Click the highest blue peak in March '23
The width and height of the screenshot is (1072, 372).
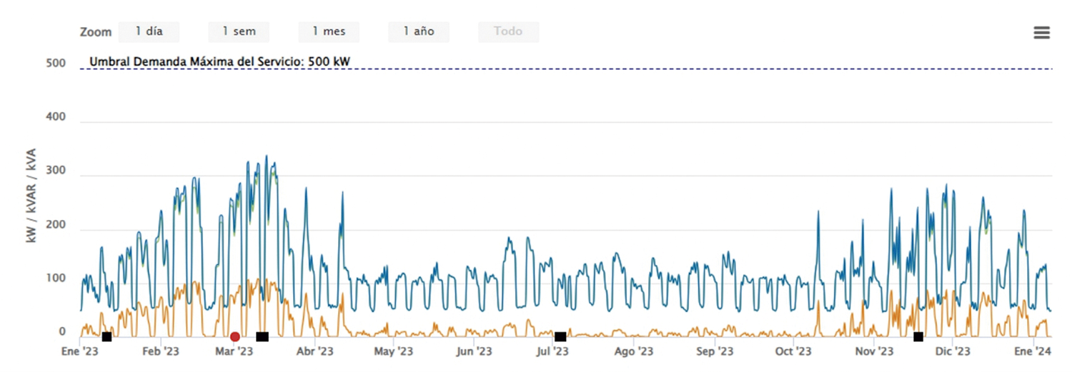point(267,156)
